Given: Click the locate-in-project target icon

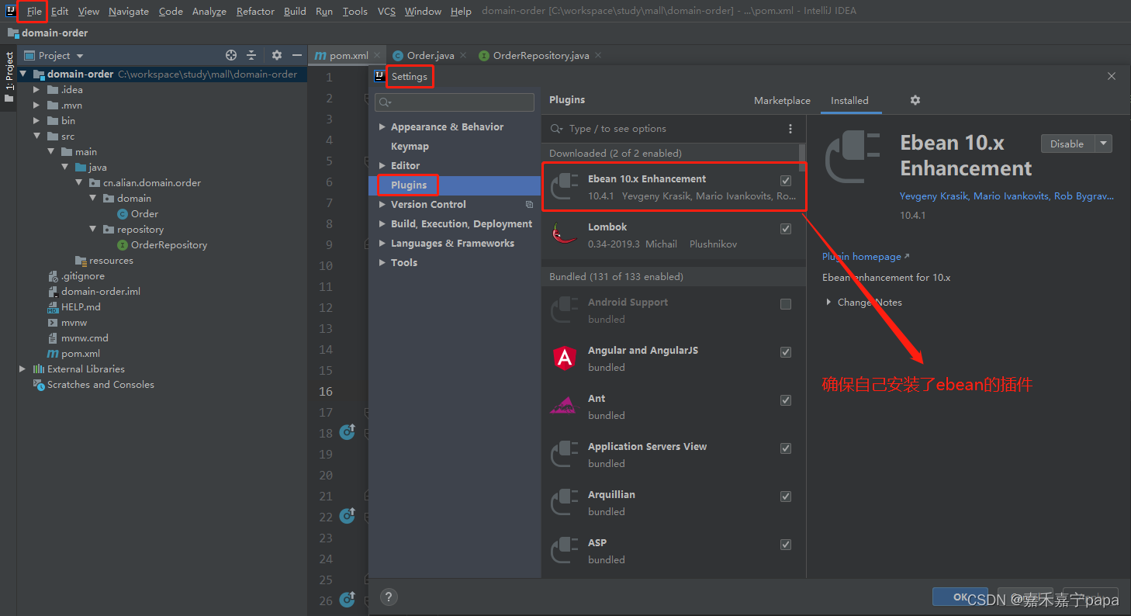Looking at the screenshot, I should [x=231, y=55].
